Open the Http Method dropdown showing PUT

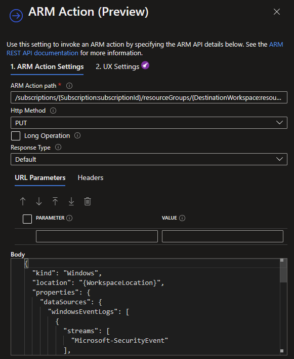[149, 123]
